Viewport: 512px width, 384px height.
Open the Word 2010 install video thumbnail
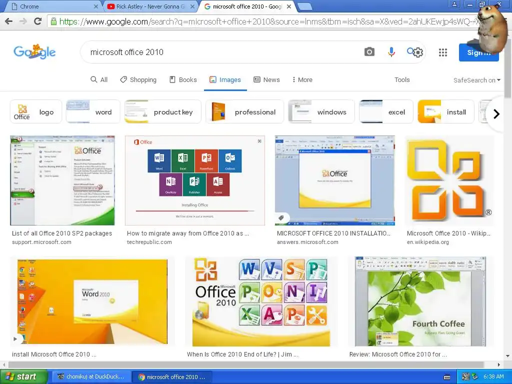92,301
